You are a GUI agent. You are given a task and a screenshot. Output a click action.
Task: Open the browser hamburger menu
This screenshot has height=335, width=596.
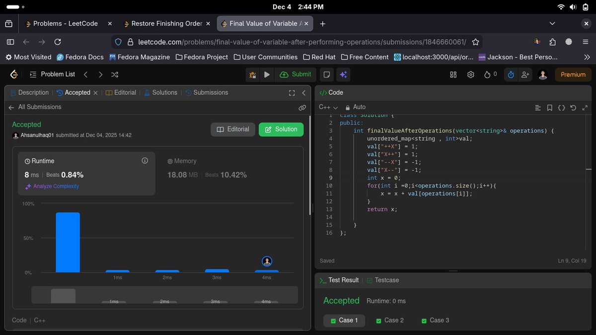pos(585,42)
